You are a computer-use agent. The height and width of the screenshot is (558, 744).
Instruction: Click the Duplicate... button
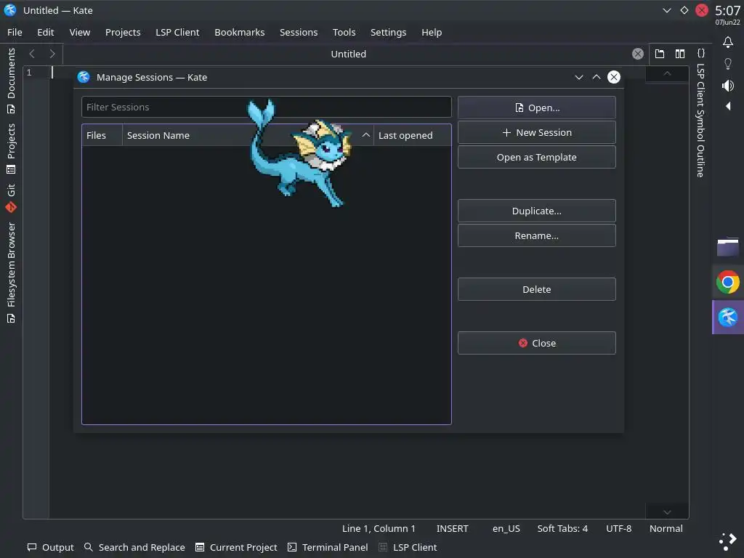pyautogui.click(x=537, y=211)
